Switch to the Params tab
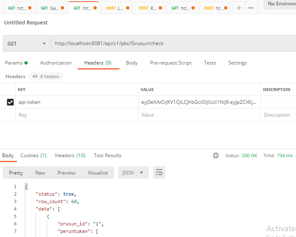This screenshot has height=237, width=296. (16, 63)
